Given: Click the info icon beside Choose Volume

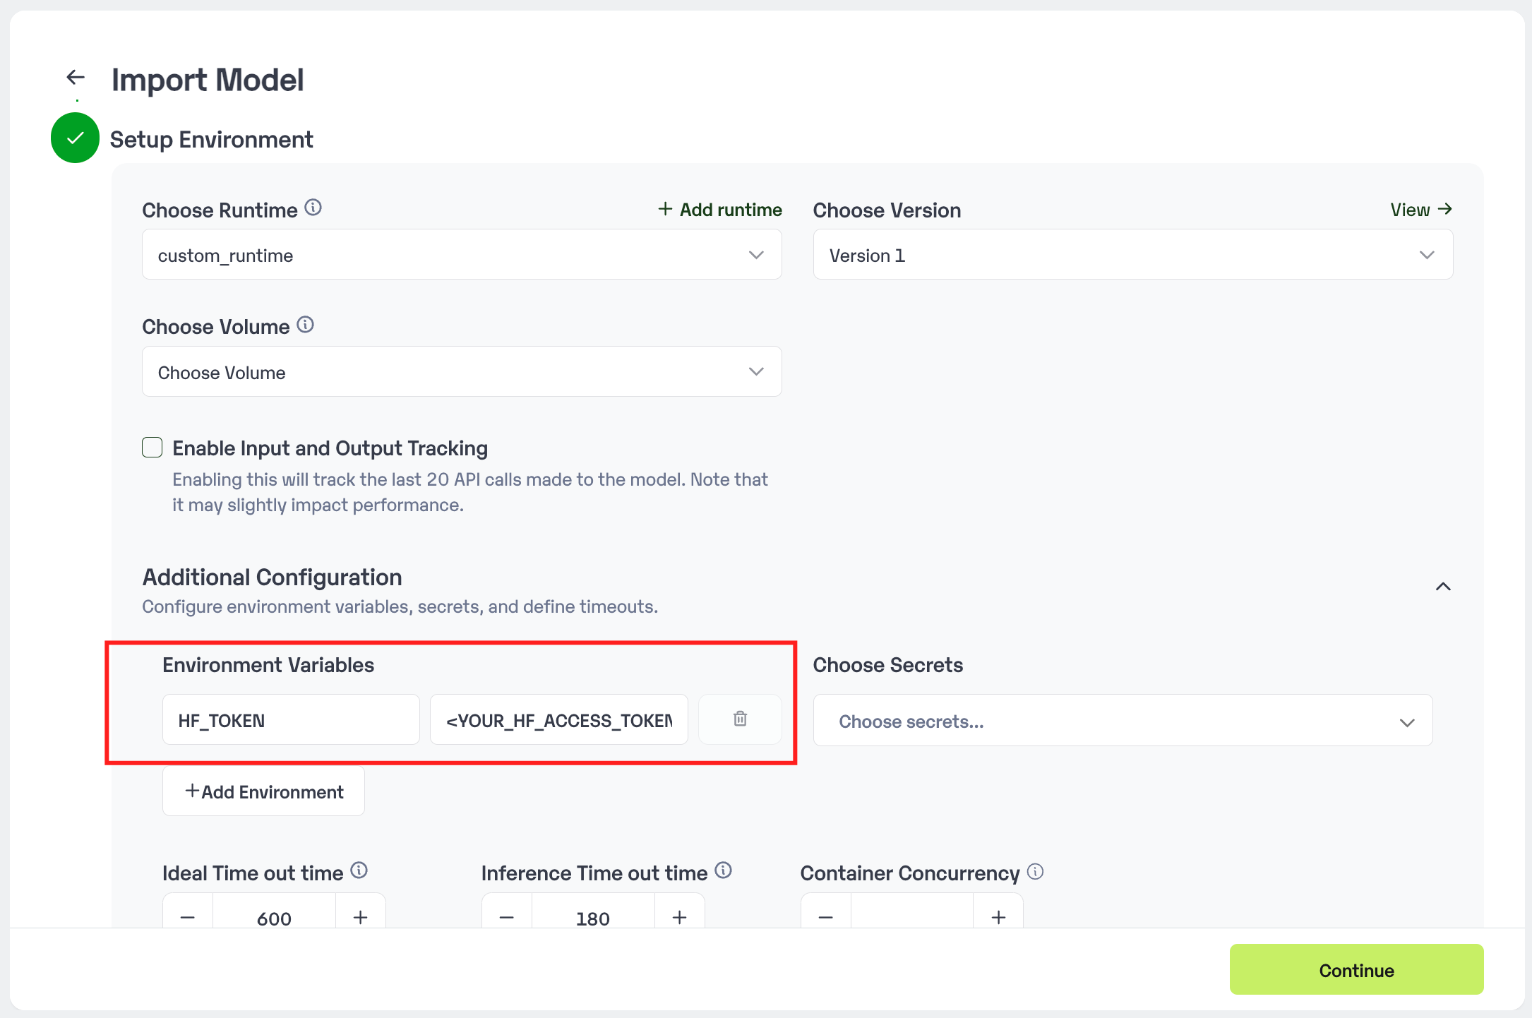Looking at the screenshot, I should tap(305, 325).
